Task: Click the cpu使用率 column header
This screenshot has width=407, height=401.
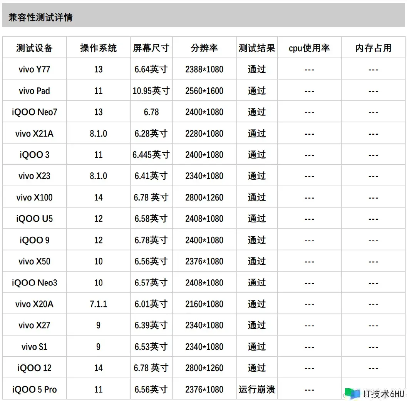Action: [x=309, y=48]
